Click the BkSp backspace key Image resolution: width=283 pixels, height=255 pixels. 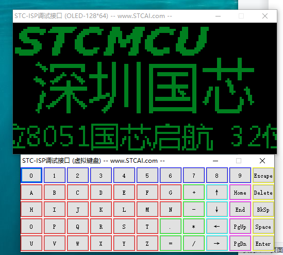click(x=263, y=209)
